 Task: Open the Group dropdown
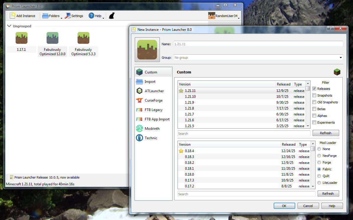click(x=258, y=58)
